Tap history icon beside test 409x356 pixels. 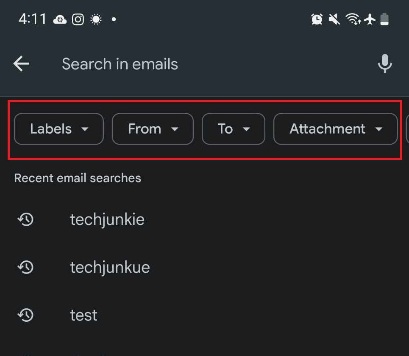(25, 315)
